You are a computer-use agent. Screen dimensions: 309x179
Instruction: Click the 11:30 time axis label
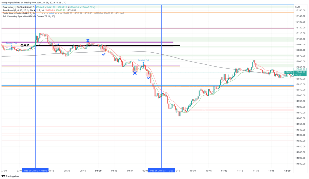tap(256, 171)
